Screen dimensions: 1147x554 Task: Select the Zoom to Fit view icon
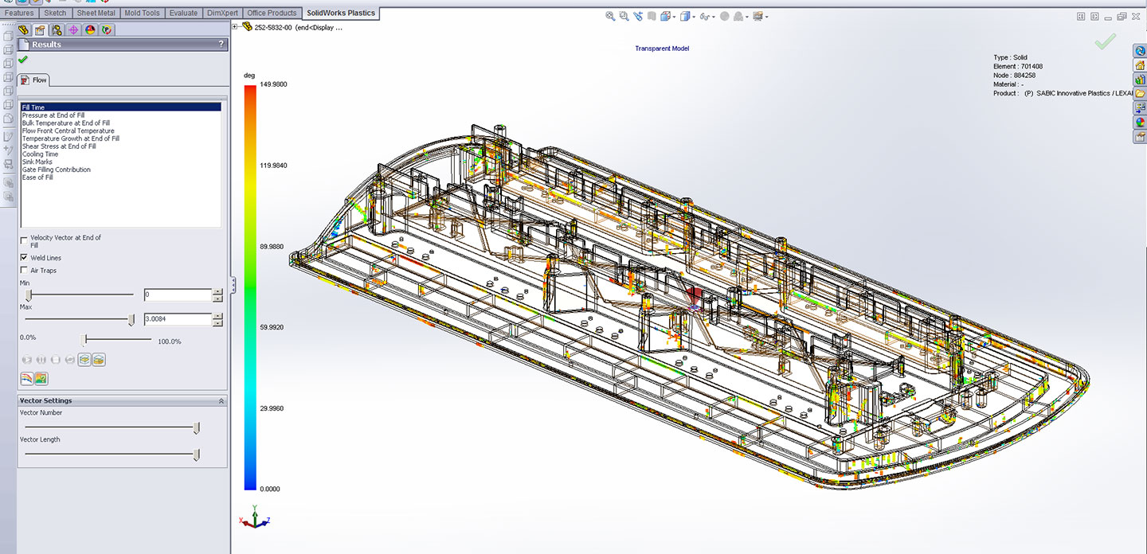tap(609, 17)
